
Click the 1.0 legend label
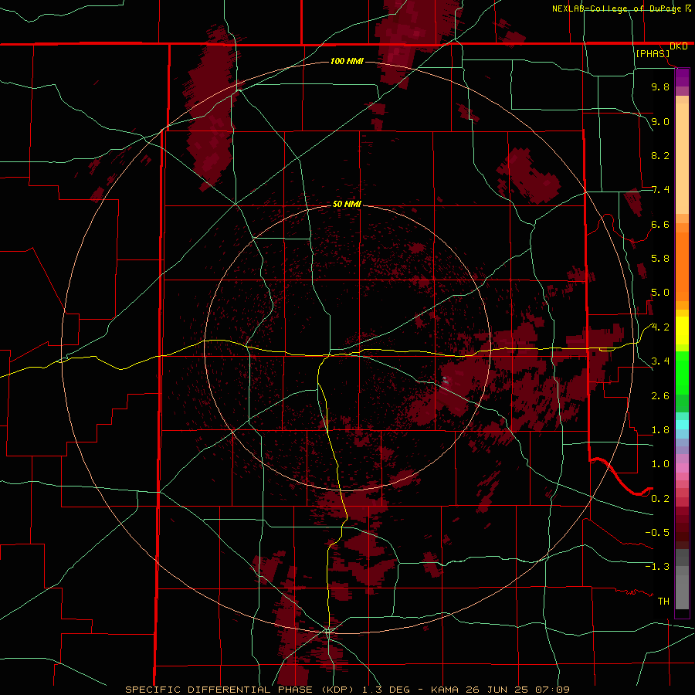[x=660, y=464]
